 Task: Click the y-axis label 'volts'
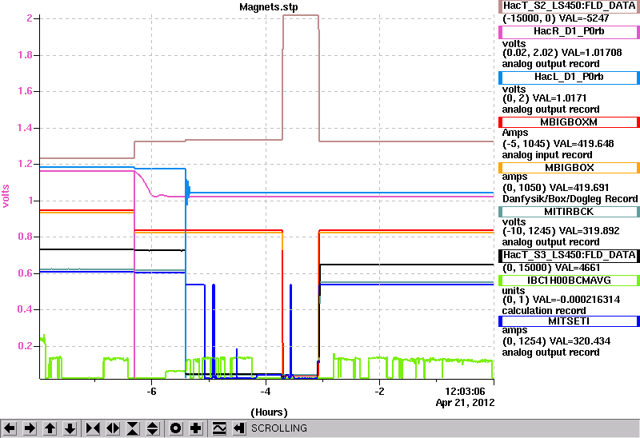pyautogui.click(x=6, y=196)
